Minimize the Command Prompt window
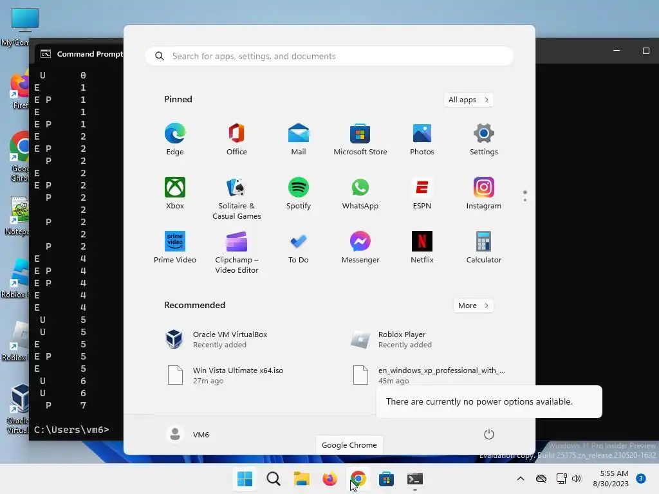The width and height of the screenshot is (659, 494). coord(617,51)
